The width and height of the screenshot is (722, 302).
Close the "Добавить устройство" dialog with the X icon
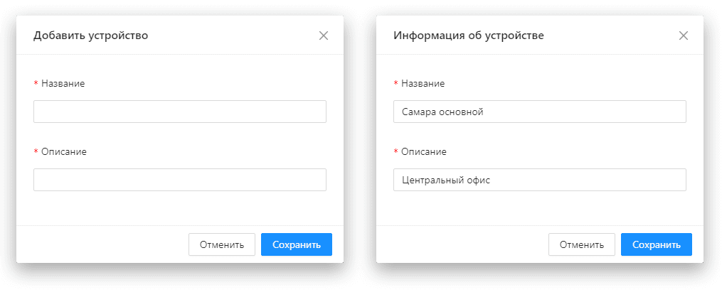click(x=324, y=36)
